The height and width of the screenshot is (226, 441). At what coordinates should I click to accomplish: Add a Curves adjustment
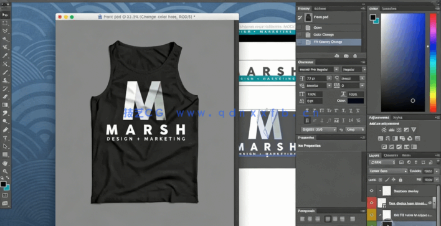coord(399,130)
